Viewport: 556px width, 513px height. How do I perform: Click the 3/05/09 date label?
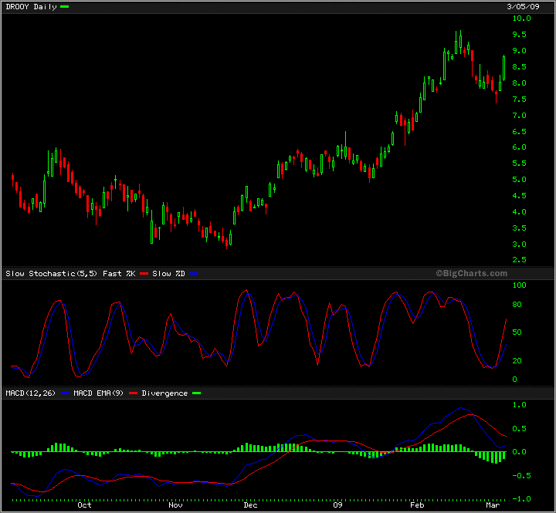520,6
